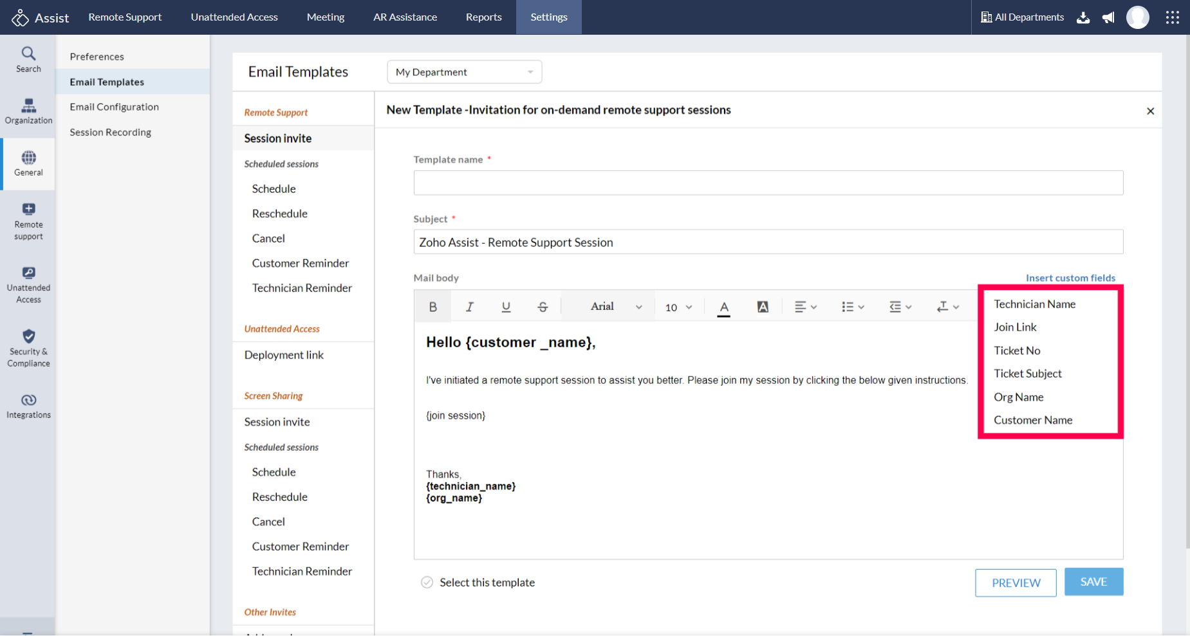Select Remote Support Cancel template
Image resolution: width=1190 pixels, height=636 pixels.
pos(268,239)
